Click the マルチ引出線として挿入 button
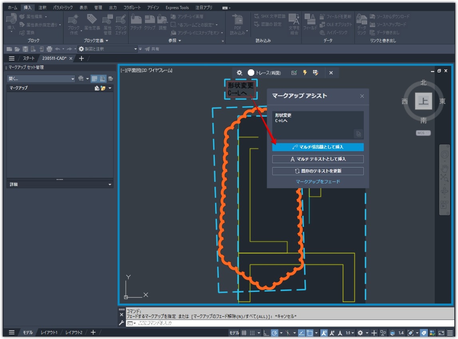This screenshot has height=339, width=458. (318, 147)
